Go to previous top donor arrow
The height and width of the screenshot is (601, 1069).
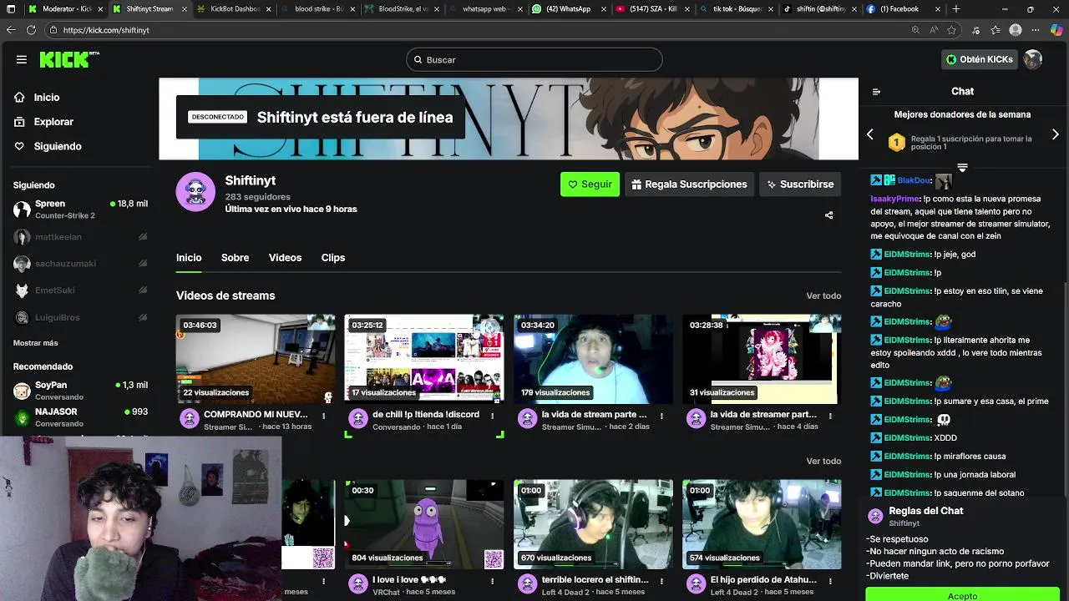tap(870, 134)
